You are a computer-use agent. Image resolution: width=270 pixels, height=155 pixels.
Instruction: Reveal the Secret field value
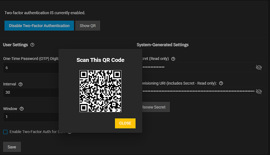pyautogui.click(x=259, y=67)
